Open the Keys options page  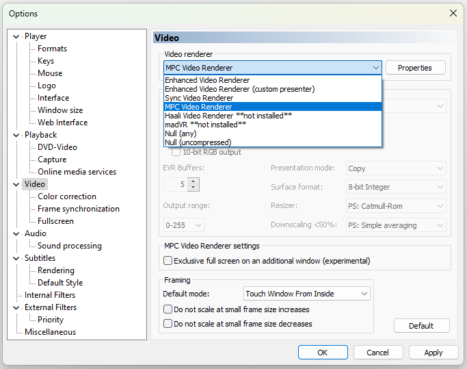pos(46,61)
